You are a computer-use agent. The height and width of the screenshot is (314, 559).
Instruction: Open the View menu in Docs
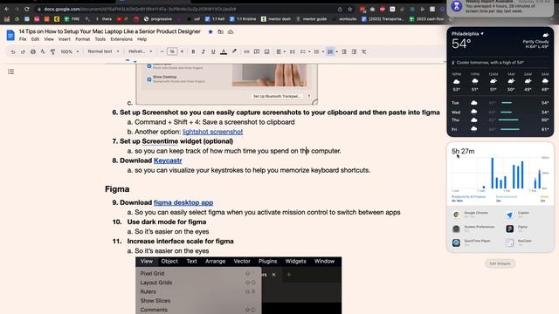[49, 39]
